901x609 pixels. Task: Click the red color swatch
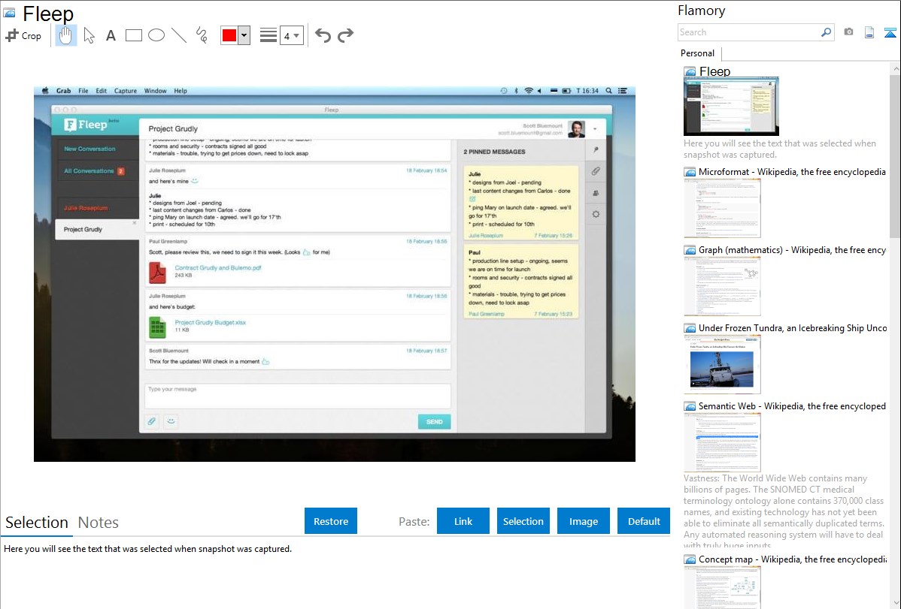point(229,35)
